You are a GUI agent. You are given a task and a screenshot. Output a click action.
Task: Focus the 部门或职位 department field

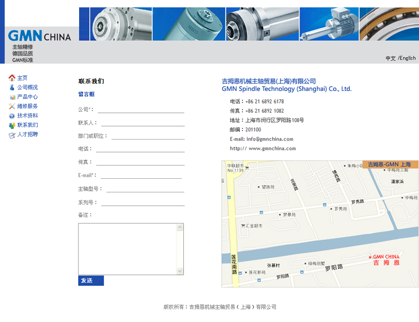[148, 136]
